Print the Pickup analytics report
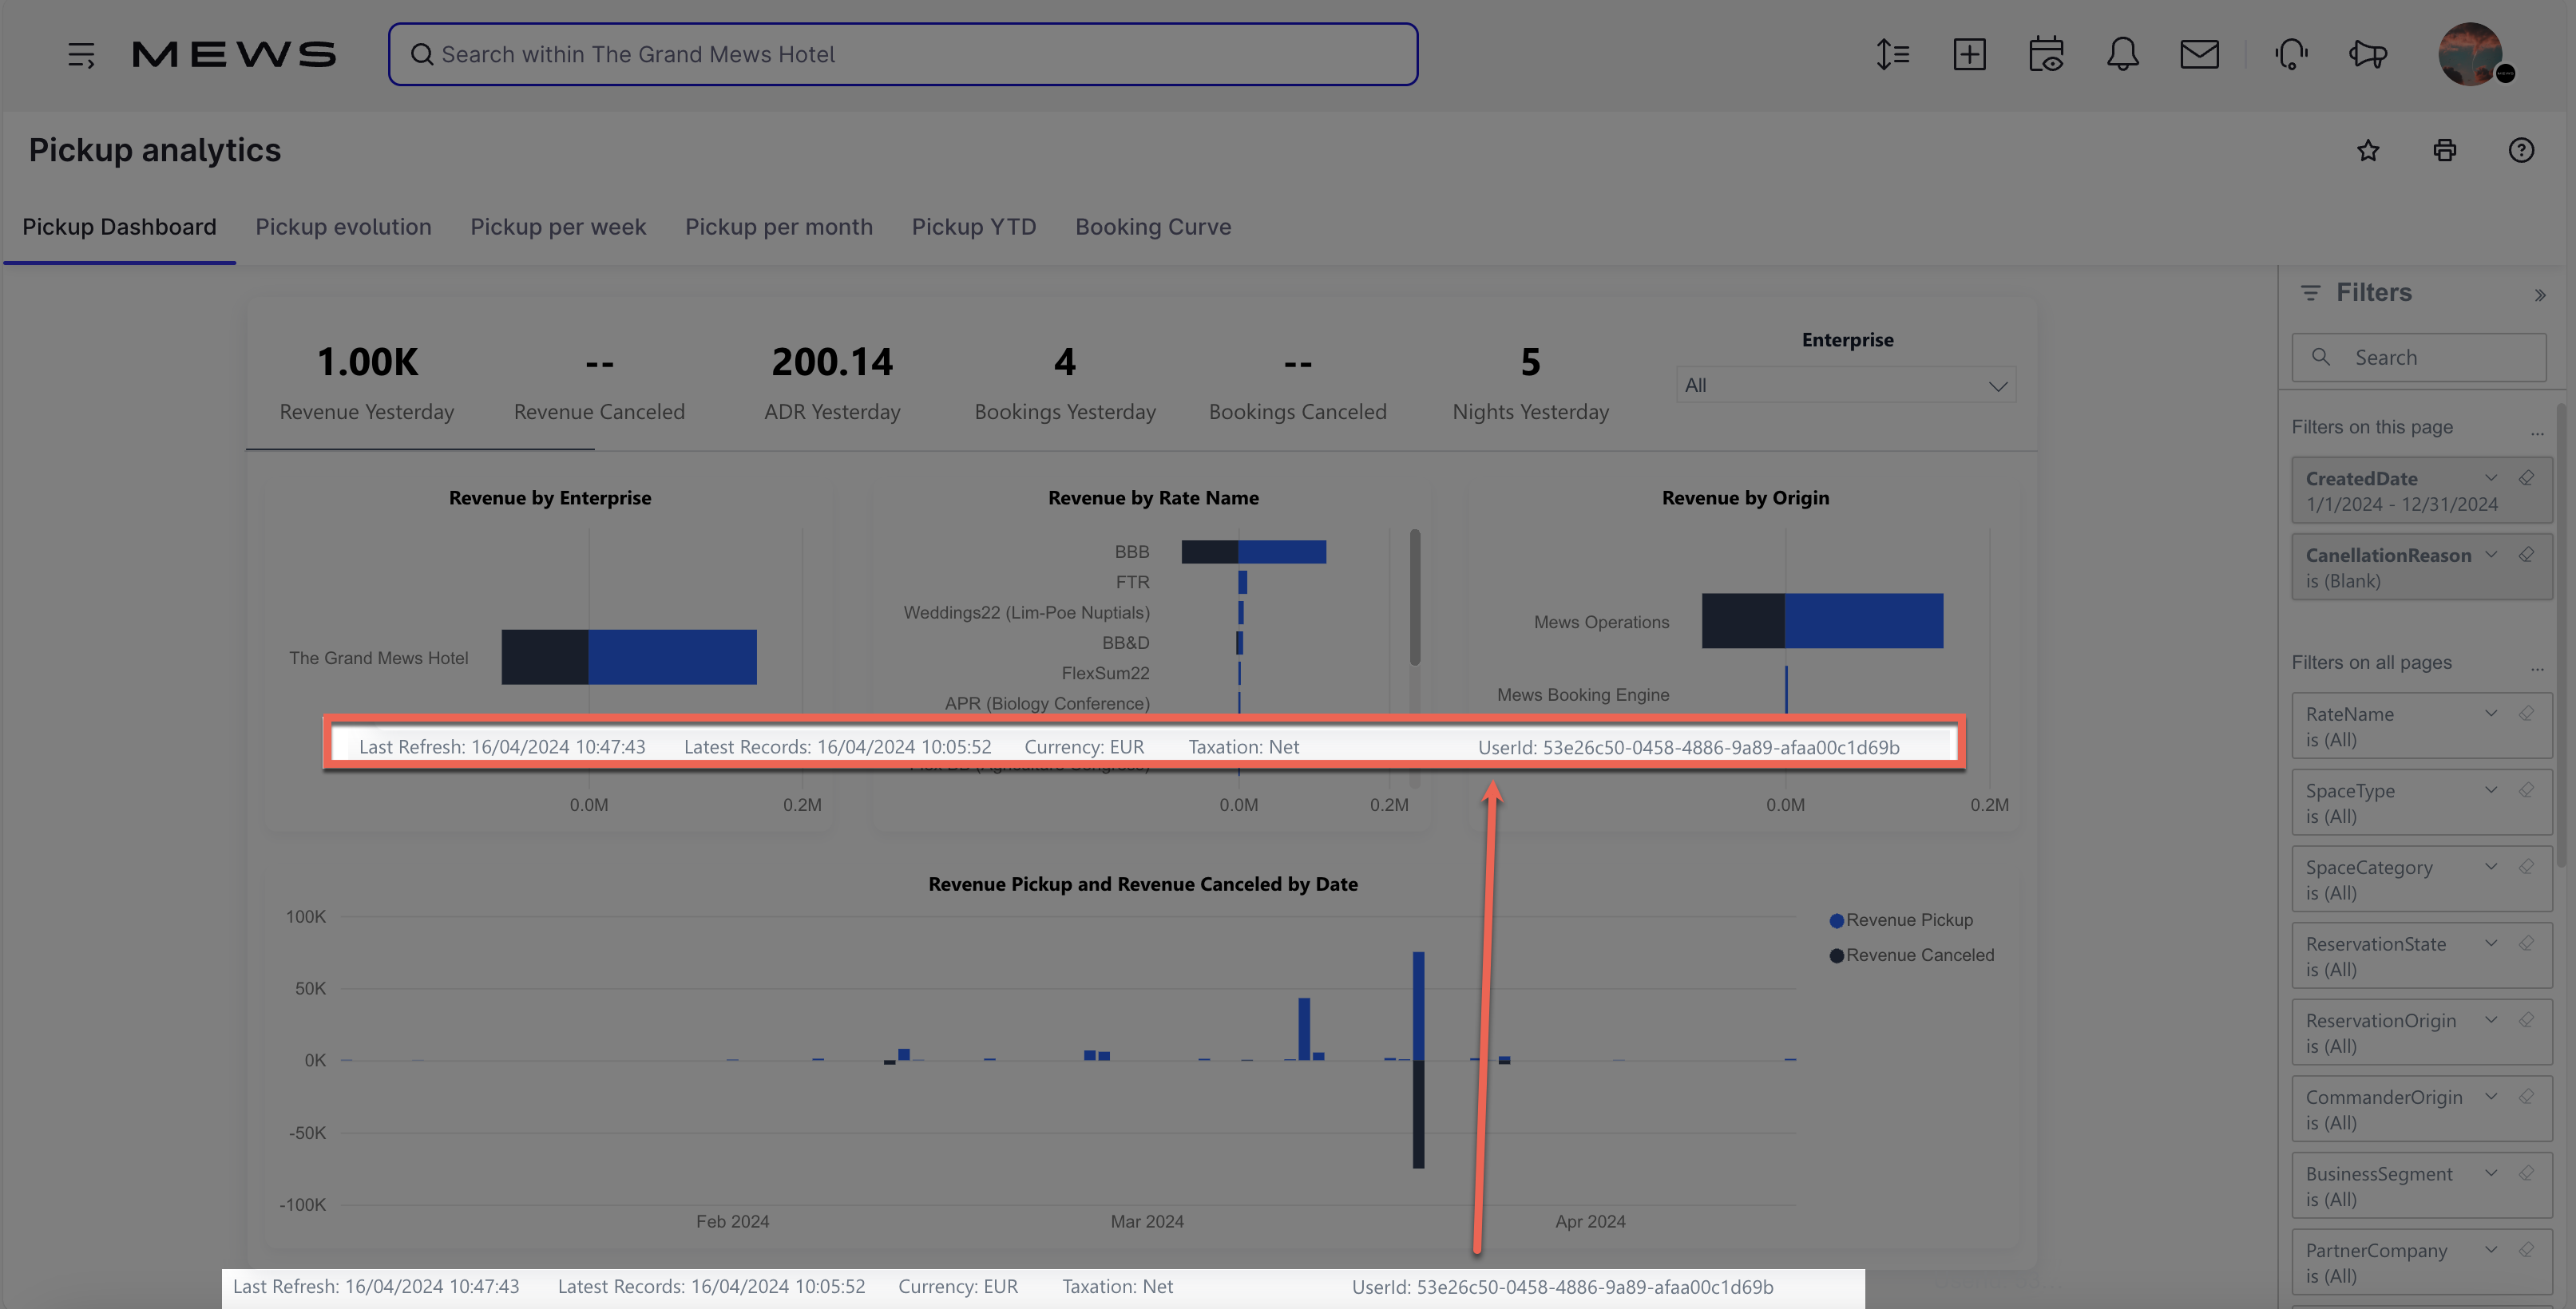Viewport: 2576px width, 1309px height. click(2444, 150)
